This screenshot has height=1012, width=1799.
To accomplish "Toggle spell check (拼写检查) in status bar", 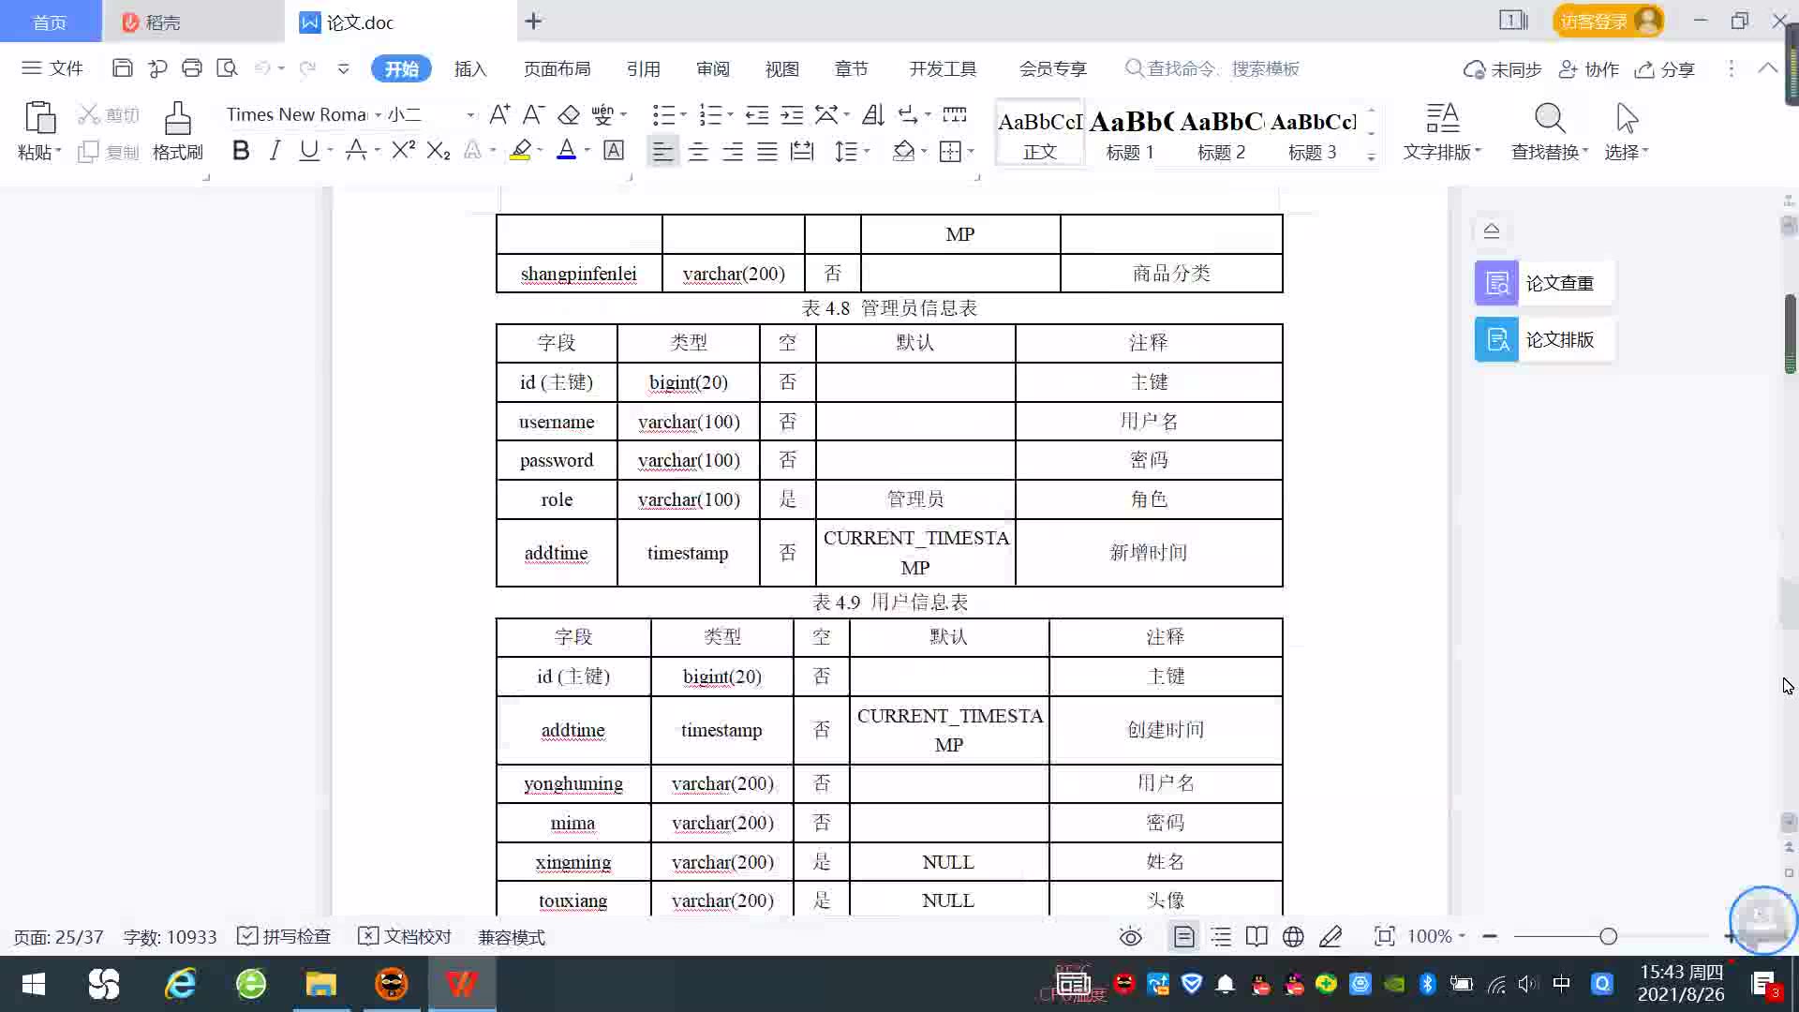I will 284,937.
